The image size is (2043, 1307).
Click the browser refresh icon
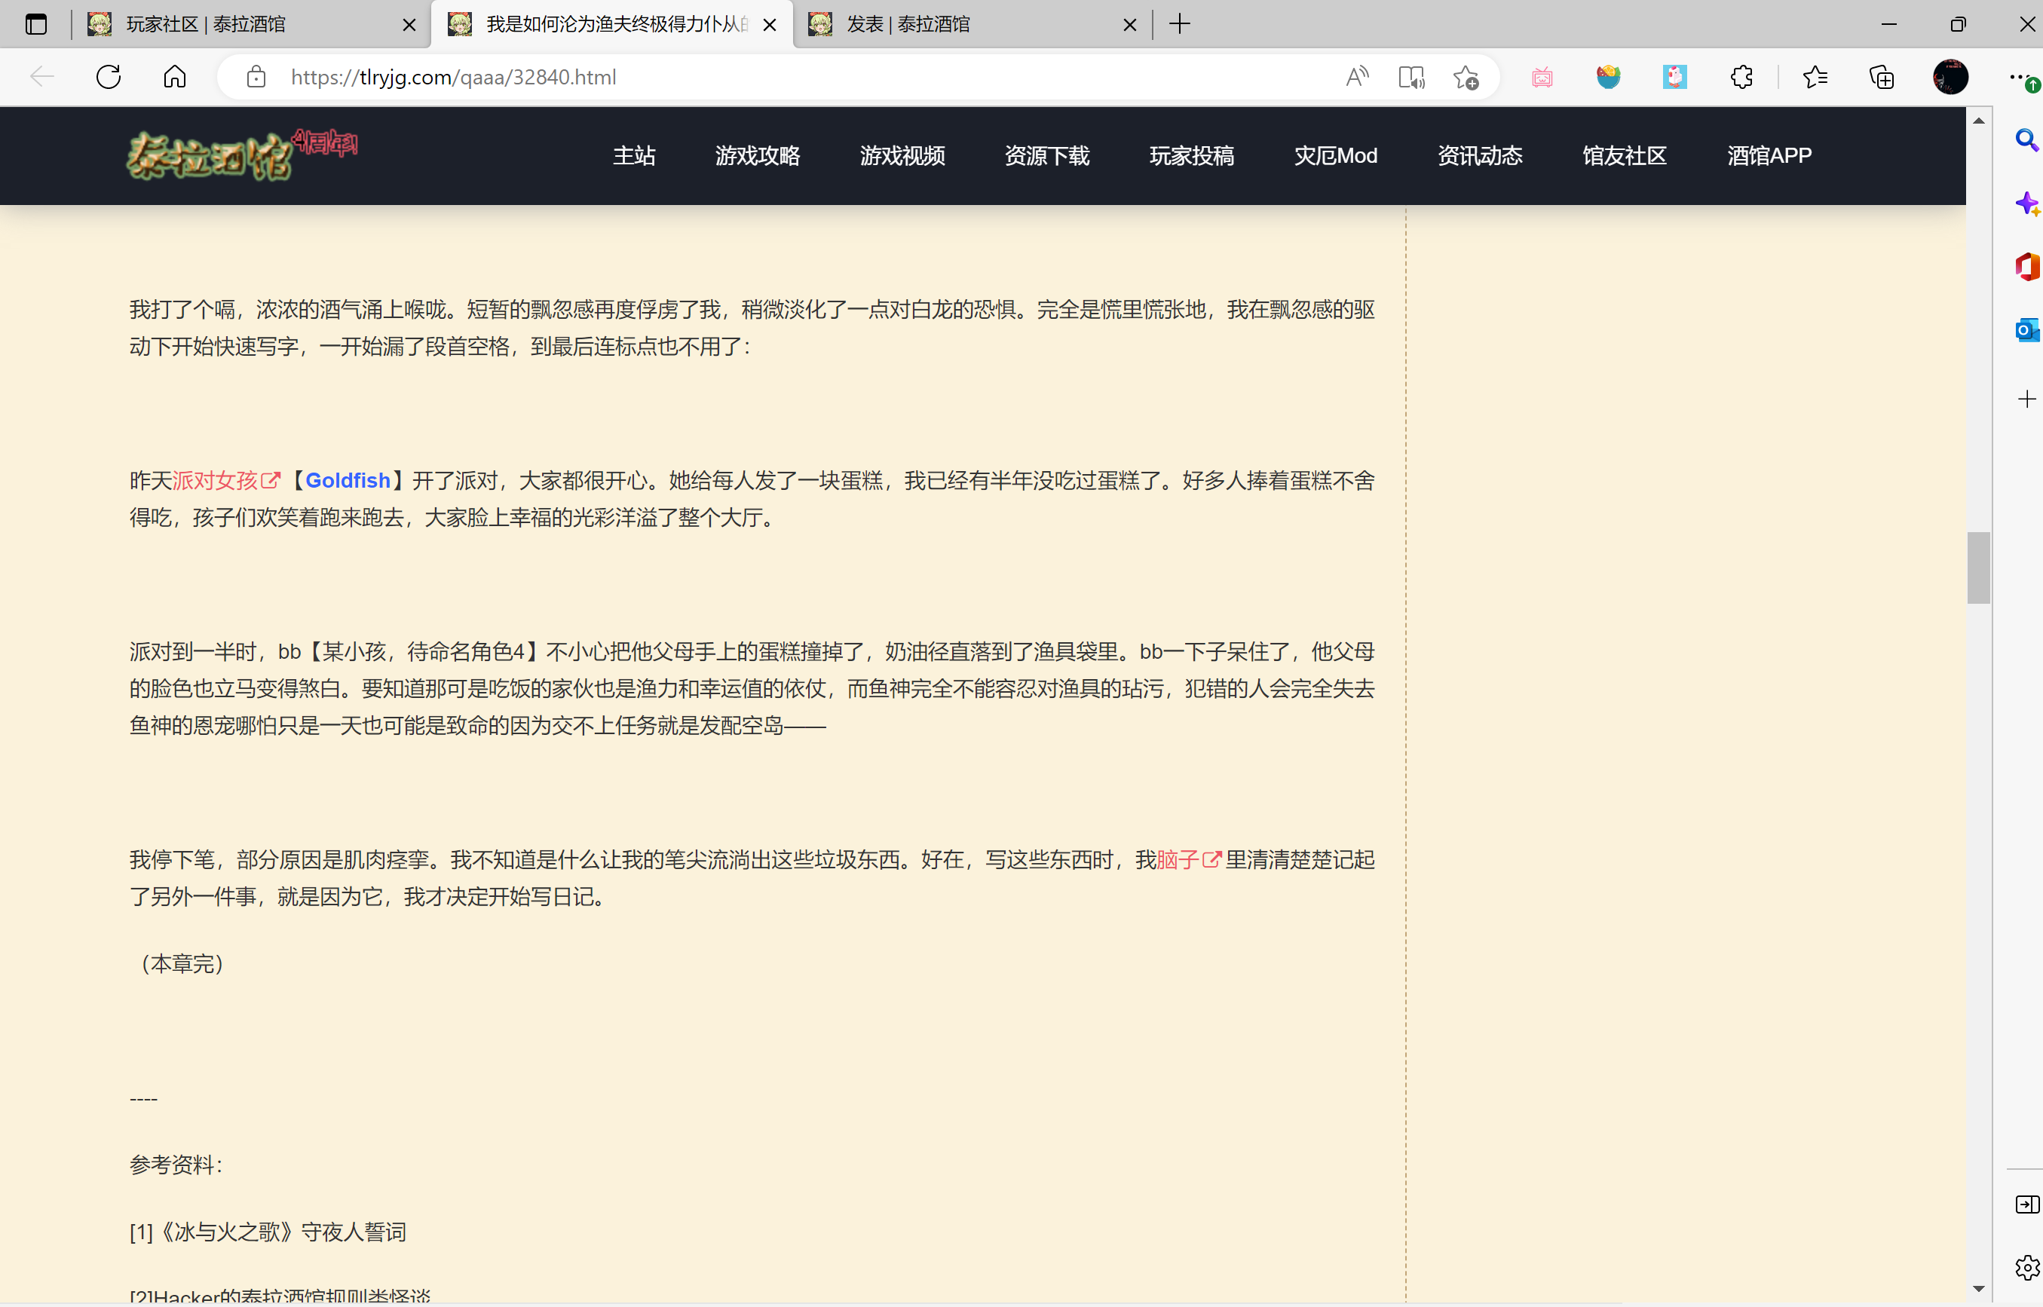[x=109, y=77]
